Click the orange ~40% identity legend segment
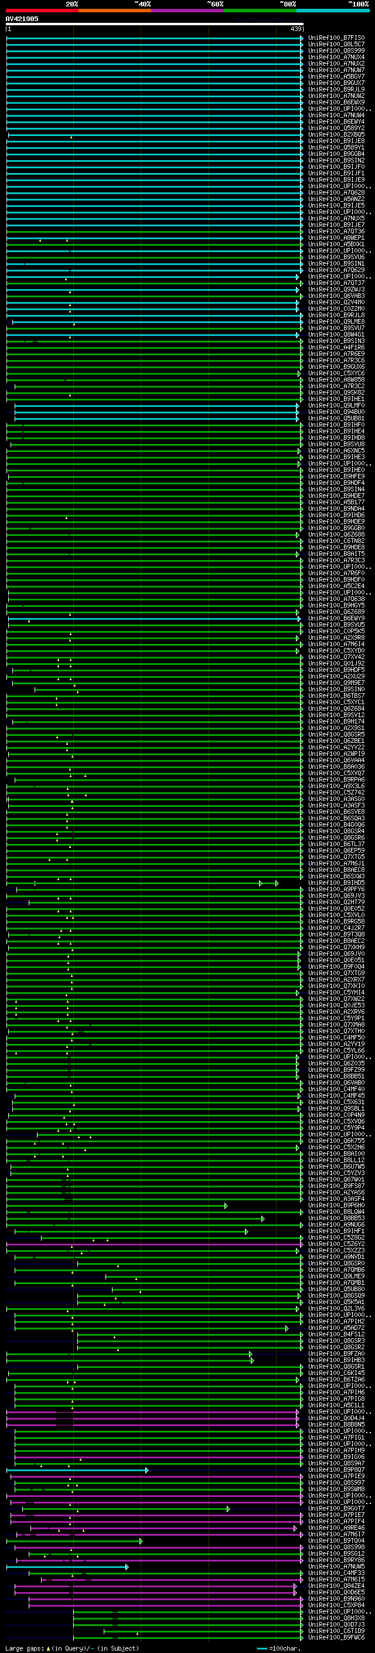375x1653 pixels. [115, 11]
